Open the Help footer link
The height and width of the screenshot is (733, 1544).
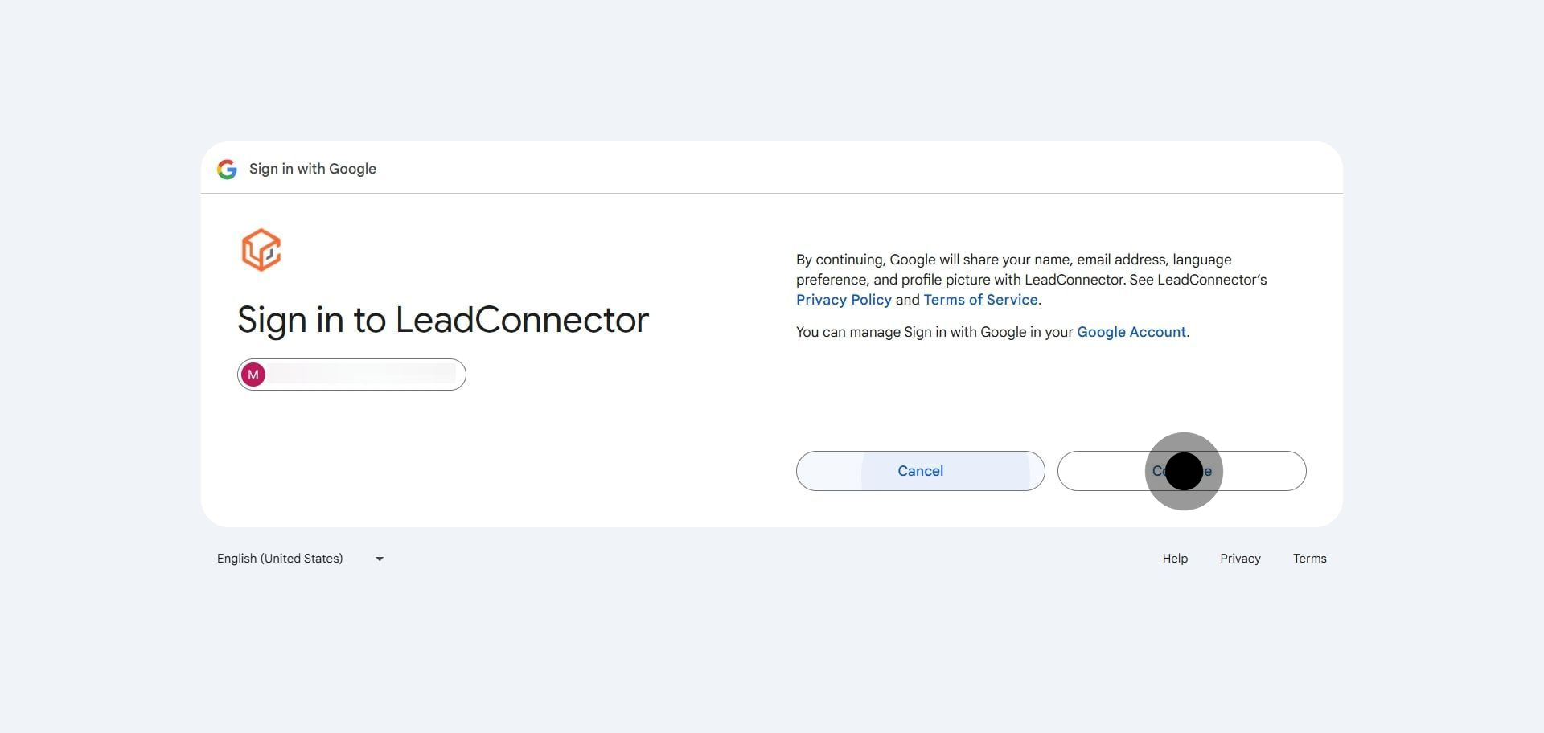pyautogui.click(x=1175, y=559)
